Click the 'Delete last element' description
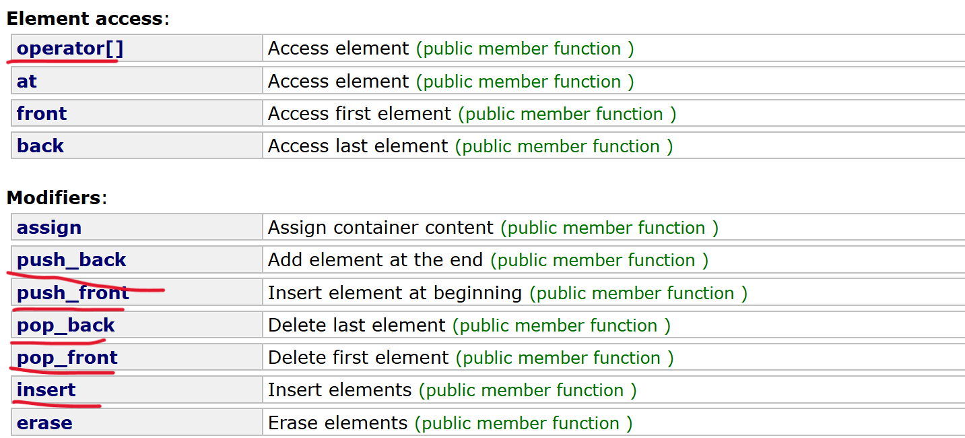965x438 pixels. pyautogui.click(x=357, y=325)
